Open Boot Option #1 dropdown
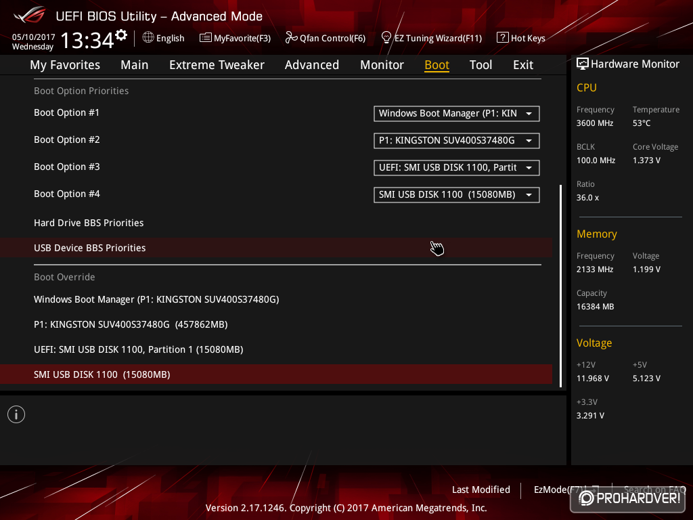The image size is (693, 520). (x=457, y=114)
